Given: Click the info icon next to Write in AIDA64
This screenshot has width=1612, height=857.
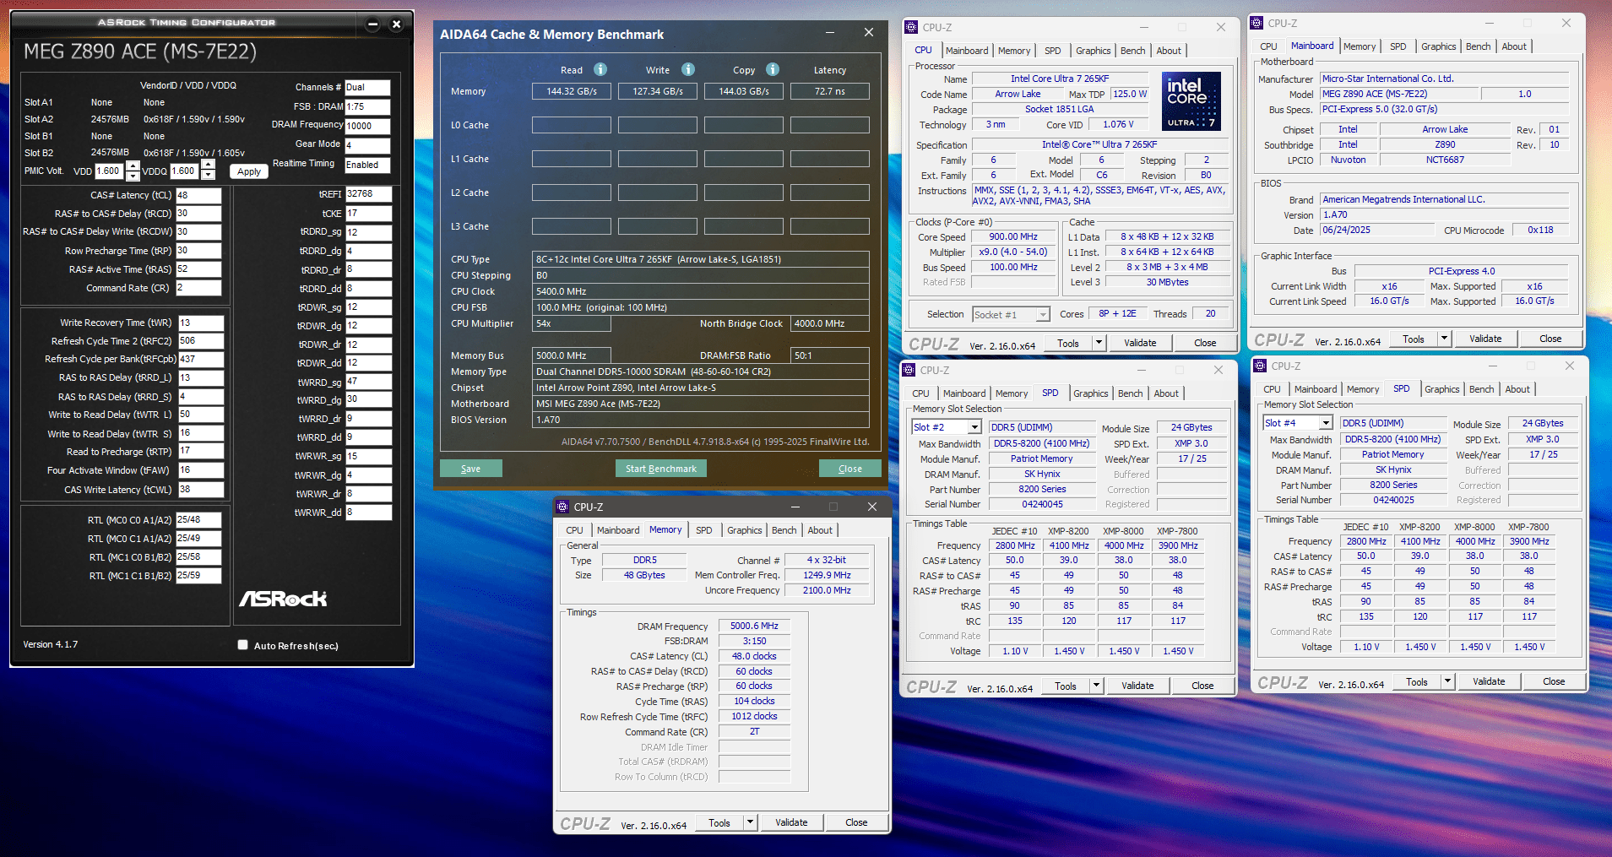Looking at the screenshot, I should click(x=688, y=69).
